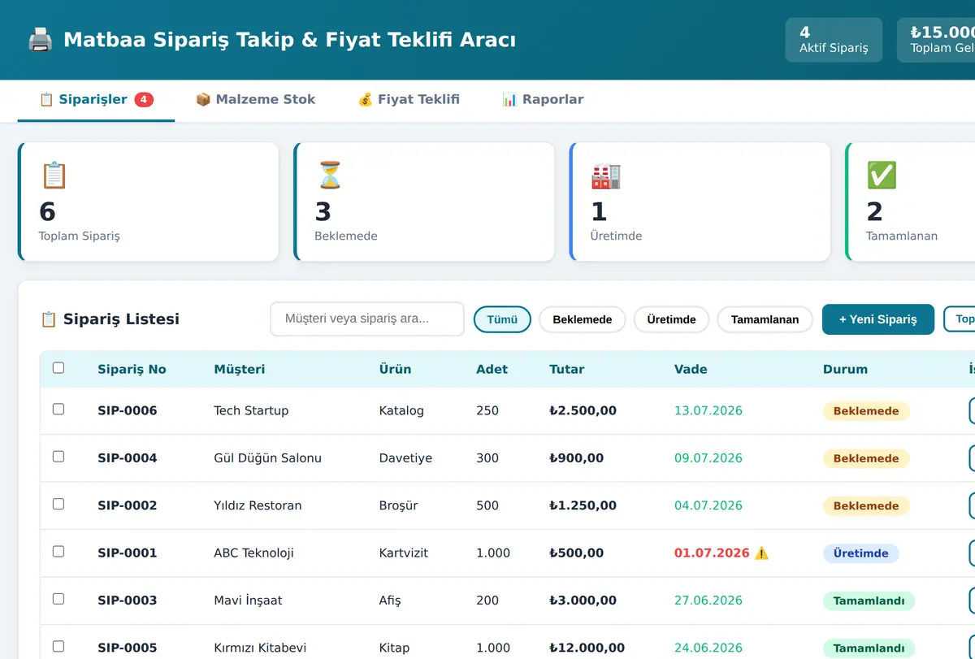The height and width of the screenshot is (659, 975).
Task: Select the Tümü filter chip
Action: pyautogui.click(x=502, y=319)
